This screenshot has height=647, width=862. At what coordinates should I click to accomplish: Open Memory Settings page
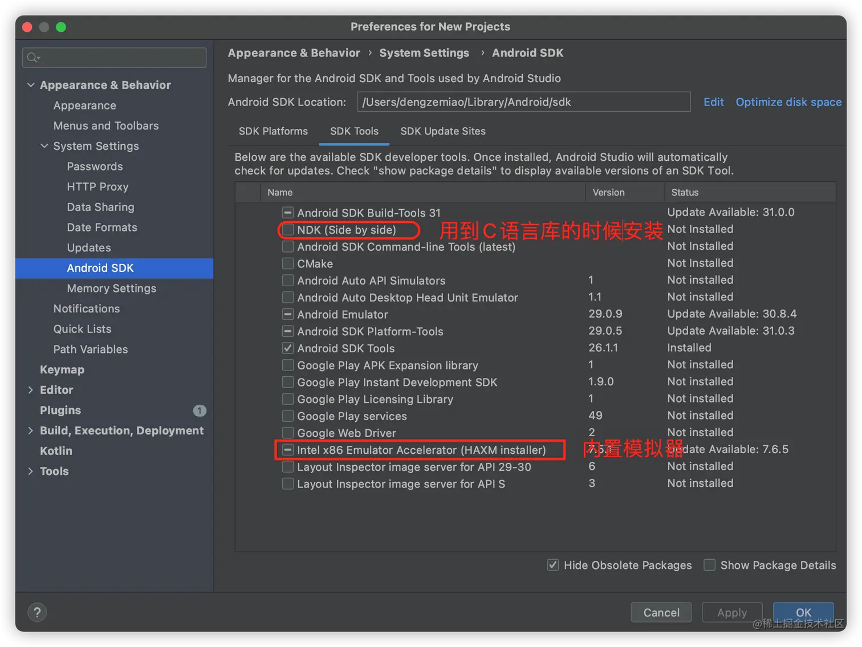111,288
